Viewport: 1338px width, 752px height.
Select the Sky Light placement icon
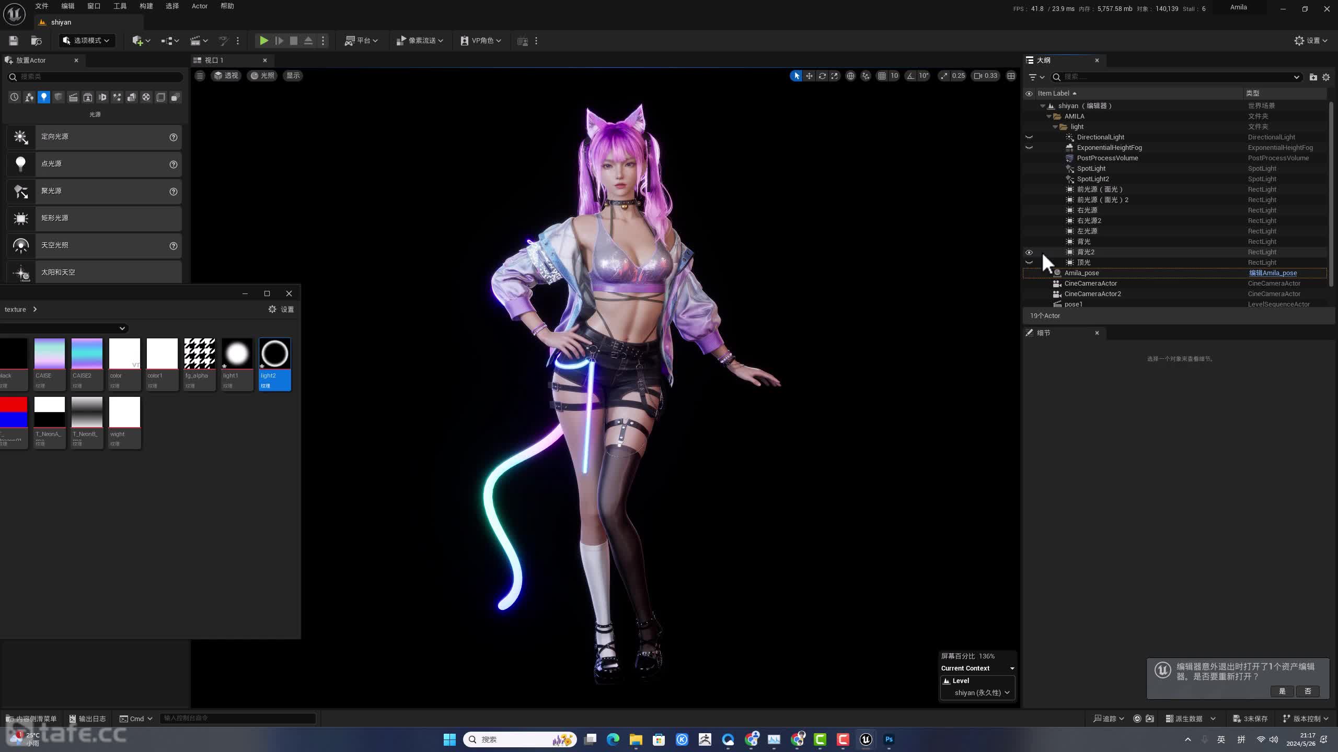(21, 246)
